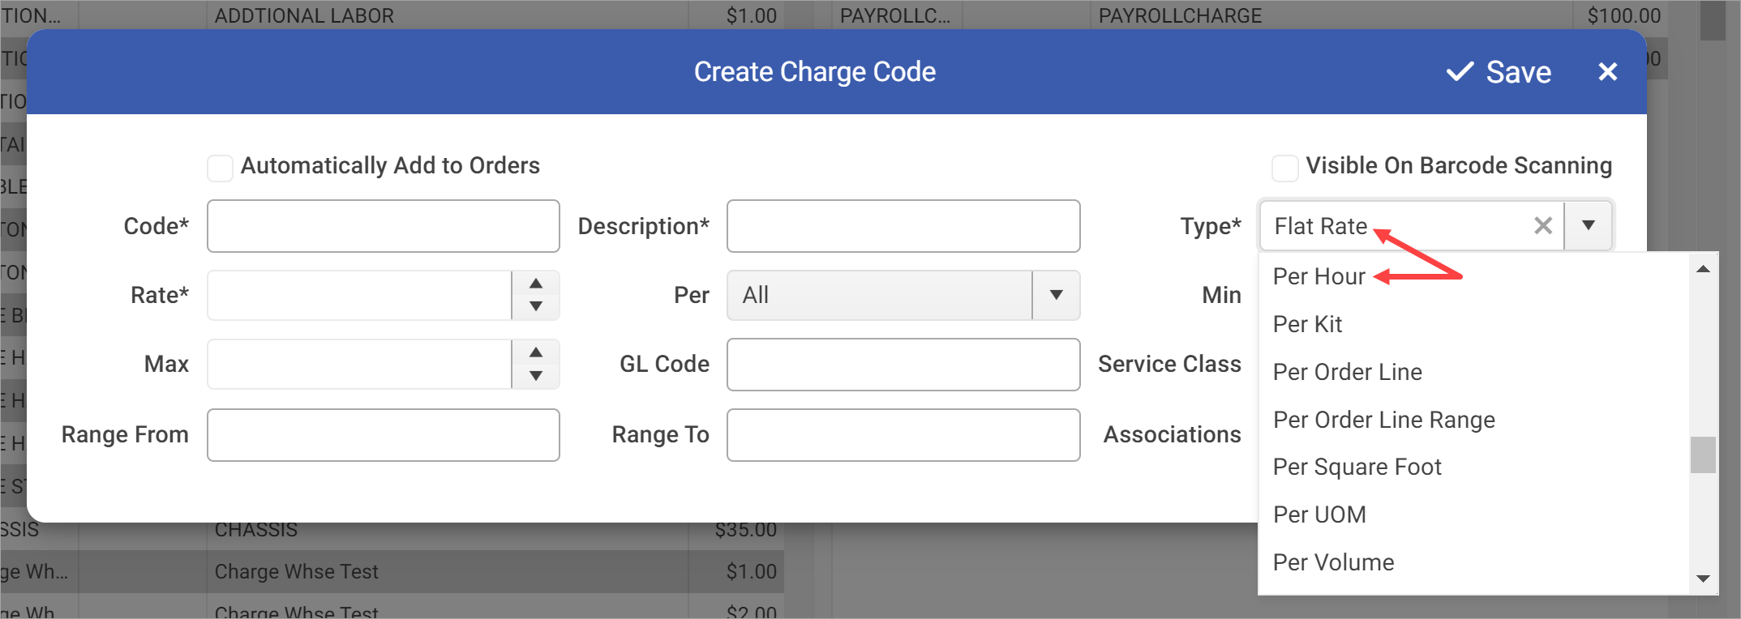Clear the Type field using the X icon
1741x619 pixels.
tap(1542, 225)
